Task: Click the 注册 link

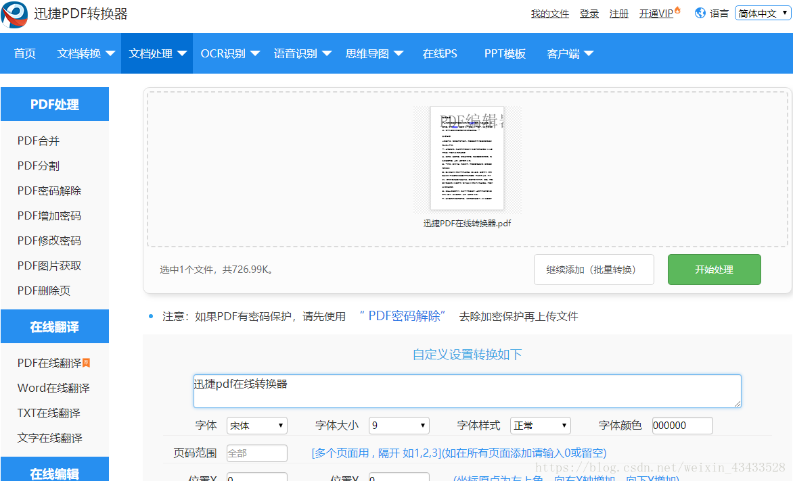Action: pos(619,14)
